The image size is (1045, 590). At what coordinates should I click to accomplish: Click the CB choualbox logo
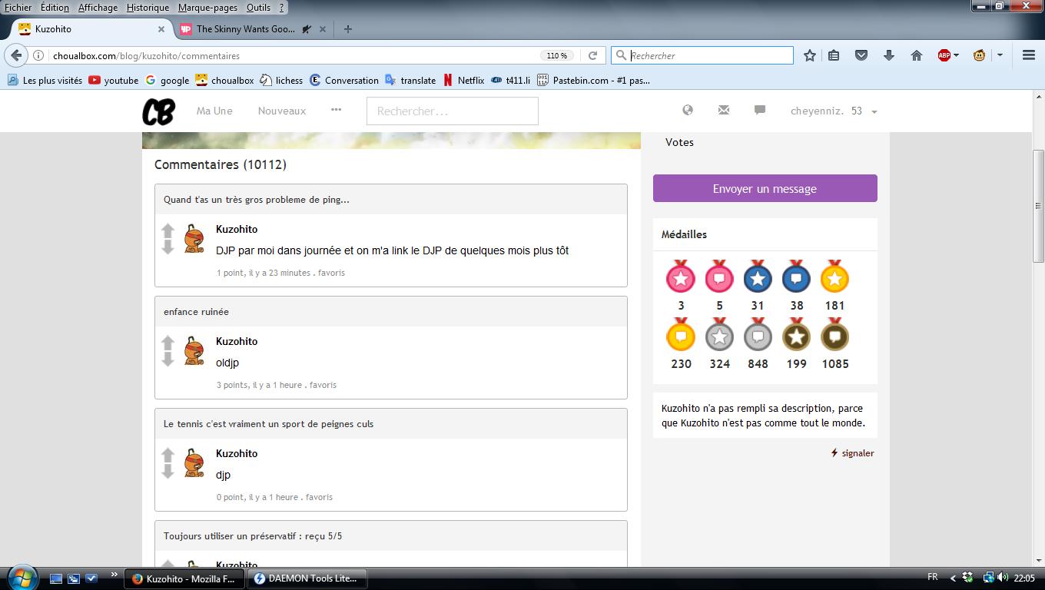pos(159,111)
